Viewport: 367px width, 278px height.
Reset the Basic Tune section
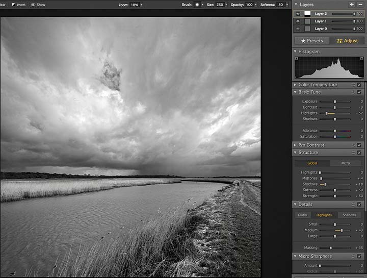[x=353, y=92]
